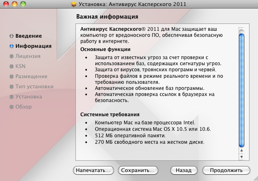Click the KSN step label
The image size is (258, 181).
pyautogui.click(x=20, y=66)
